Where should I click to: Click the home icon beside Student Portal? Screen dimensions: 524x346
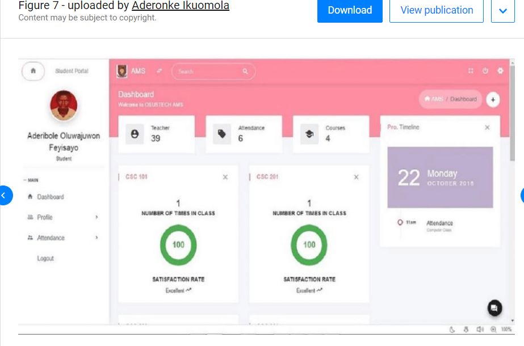tap(33, 71)
